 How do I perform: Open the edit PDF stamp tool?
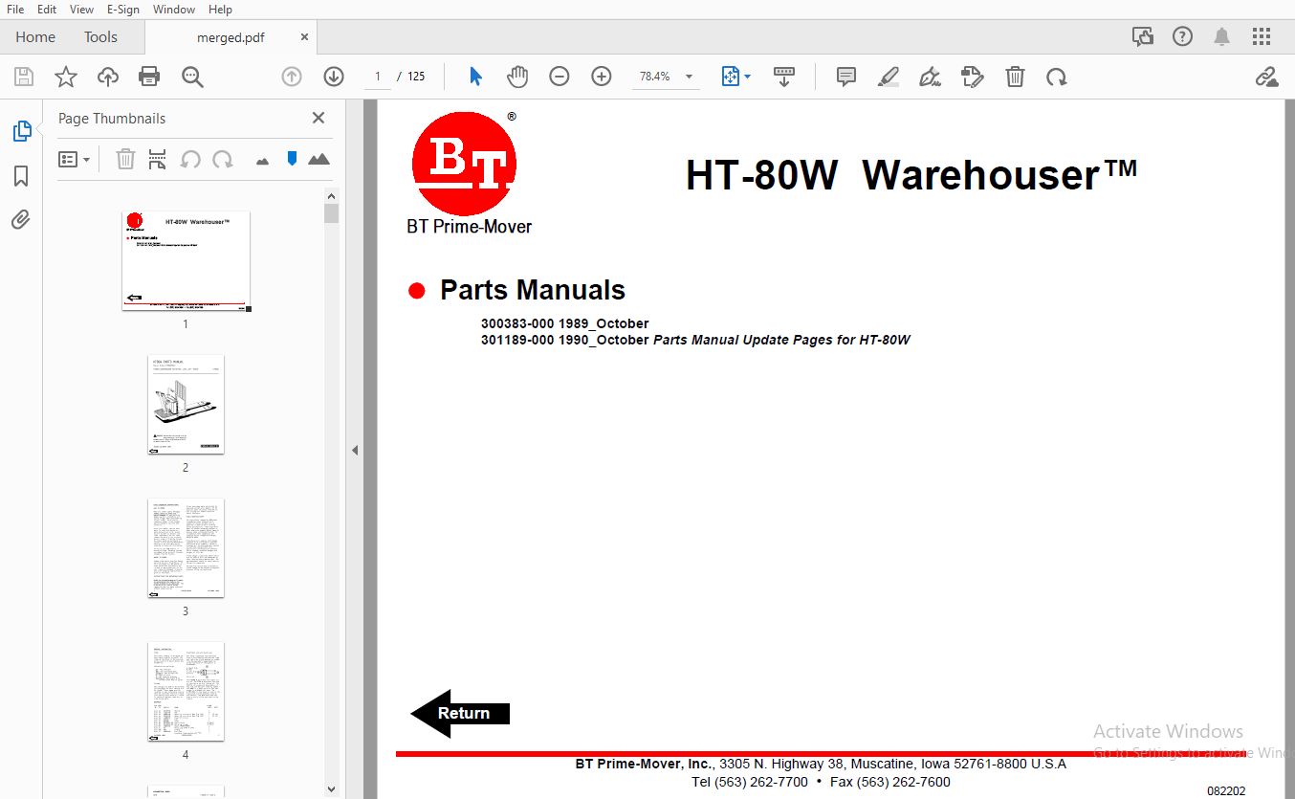click(973, 77)
